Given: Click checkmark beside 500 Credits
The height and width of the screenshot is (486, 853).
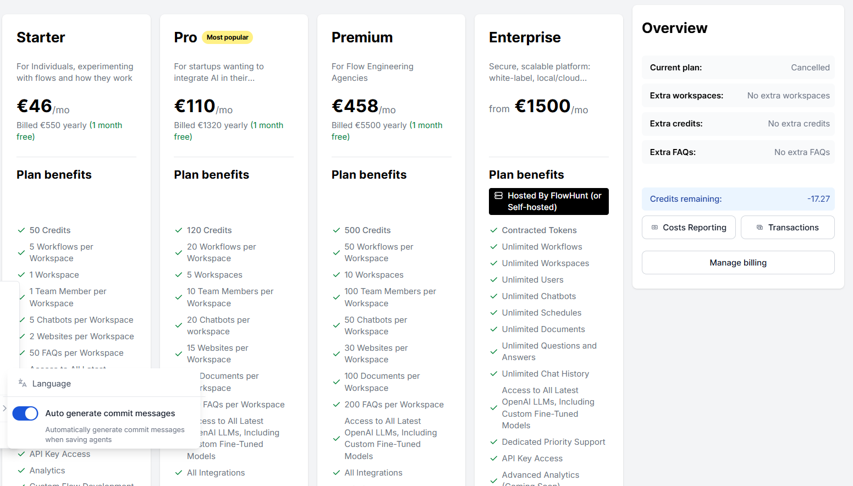Looking at the screenshot, I should (337, 230).
